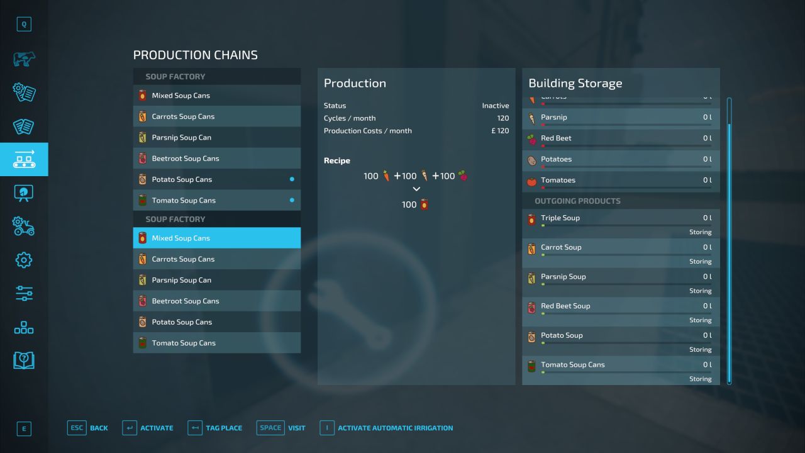
Task: Open the help book sidebar icon
Action: (x=24, y=361)
